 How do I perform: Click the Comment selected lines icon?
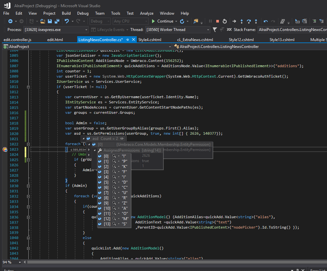(x=314, y=21)
